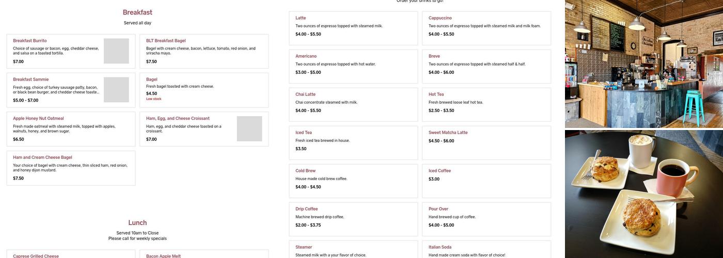723x258 pixels.
Task: Select the Chai Latte item
Action: coord(353,104)
